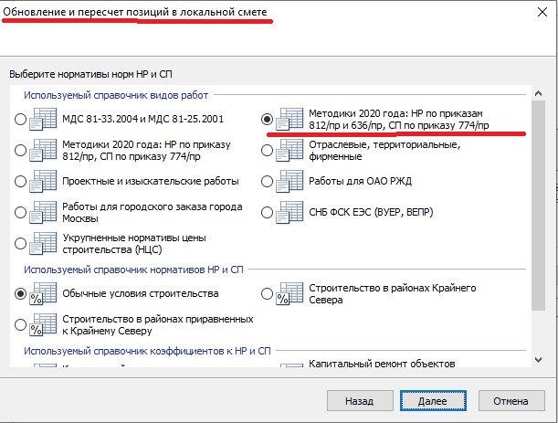This screenshot has width=558, height=423.
Task: Click the icon beside Укрупненные нормативы цены строительства
Action: [44, 243]
